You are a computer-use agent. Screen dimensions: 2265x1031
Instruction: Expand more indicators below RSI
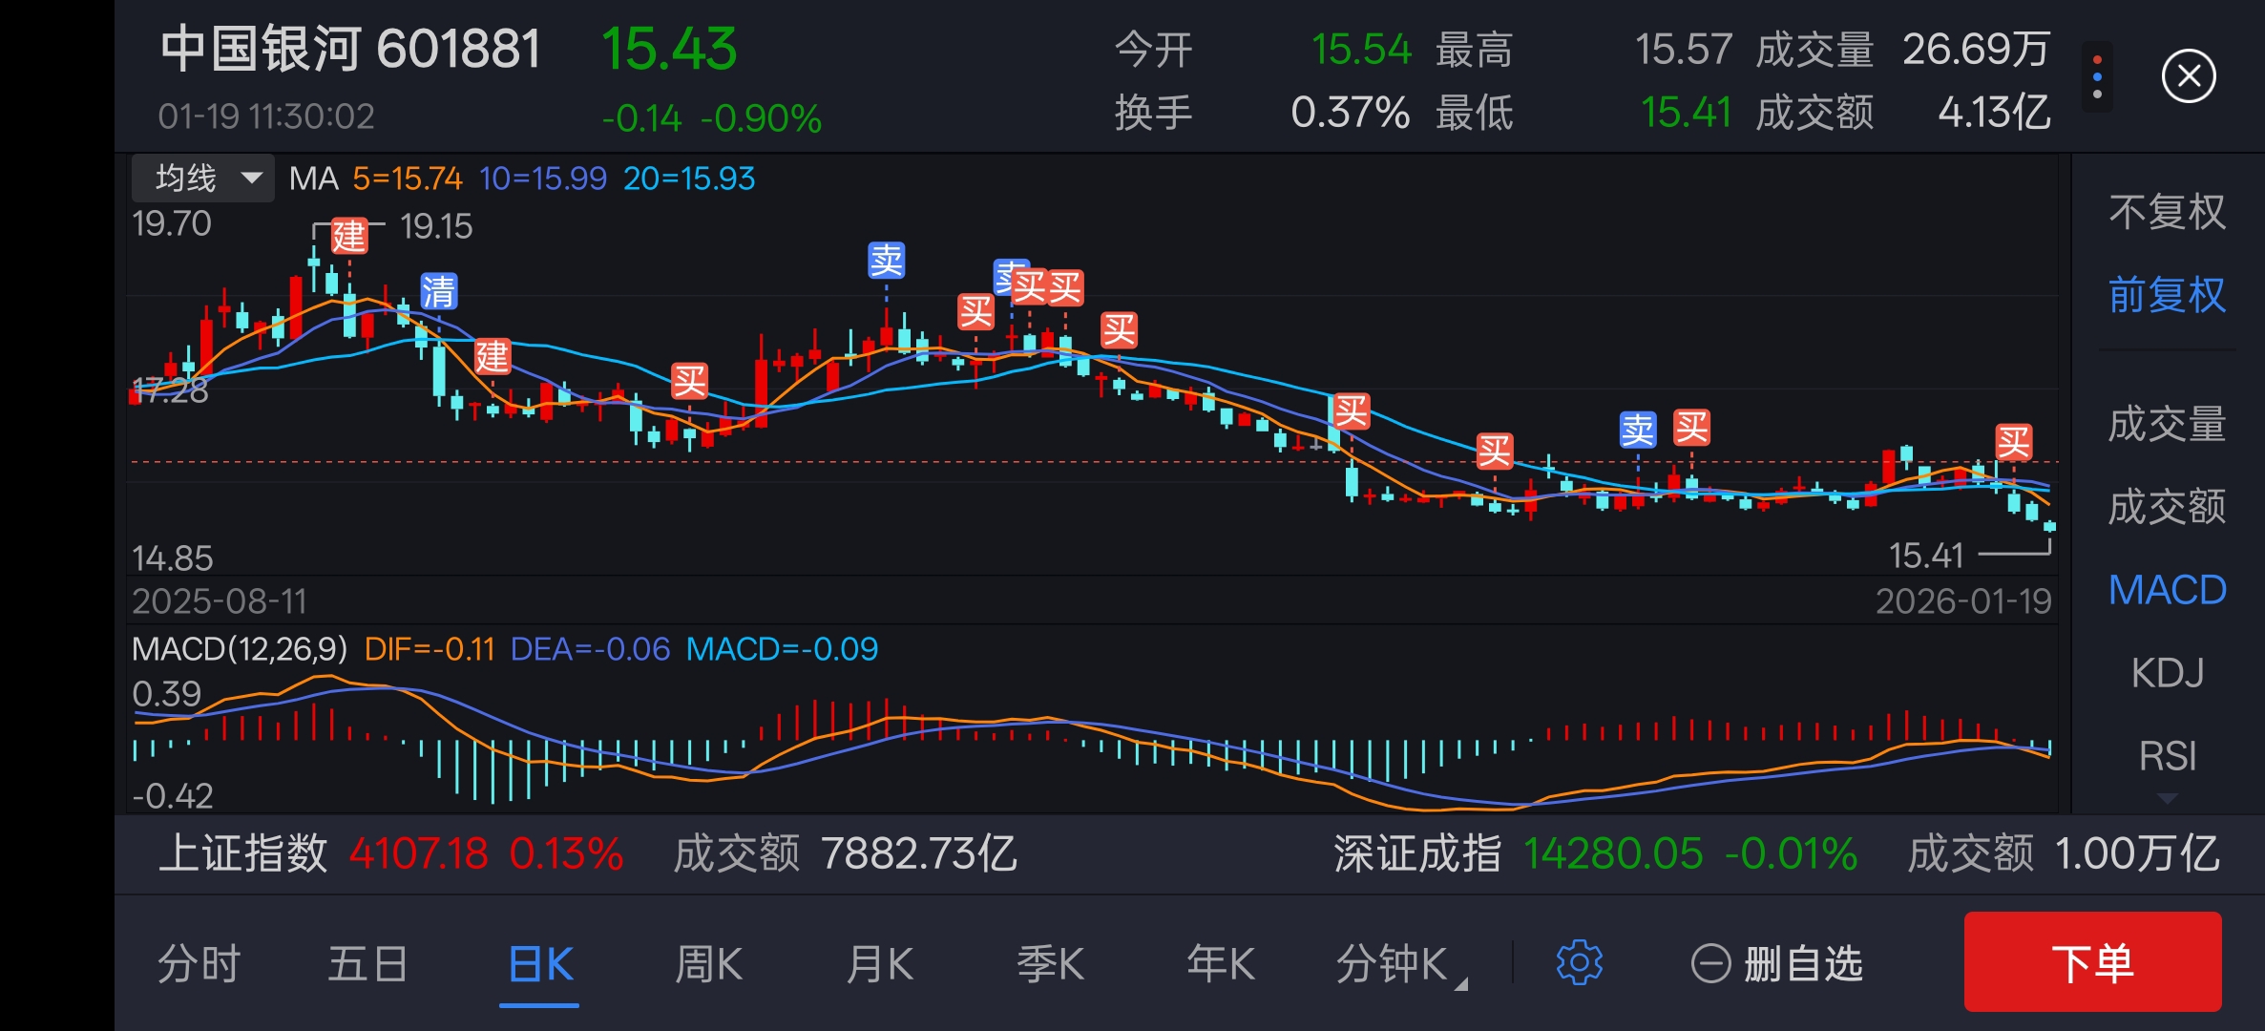[x=2167, y=799]
